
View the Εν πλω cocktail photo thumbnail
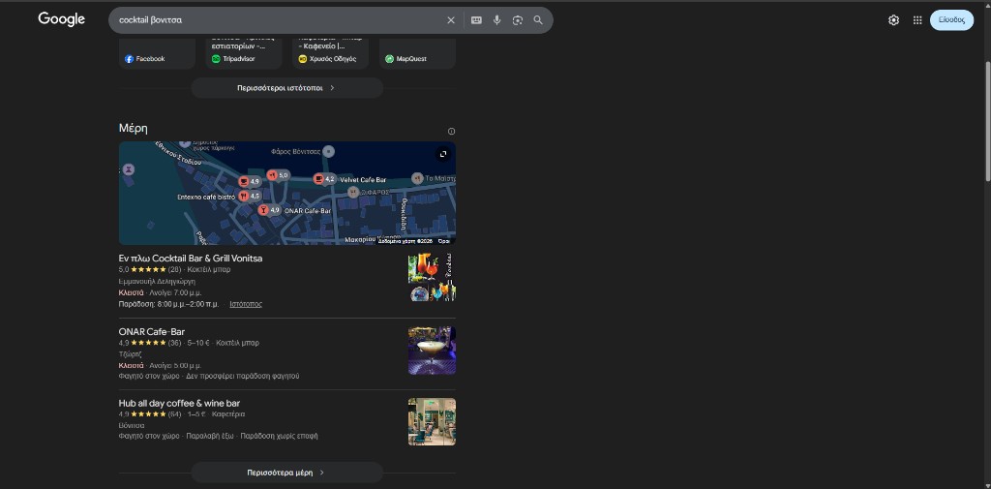[x=432, y=277]
